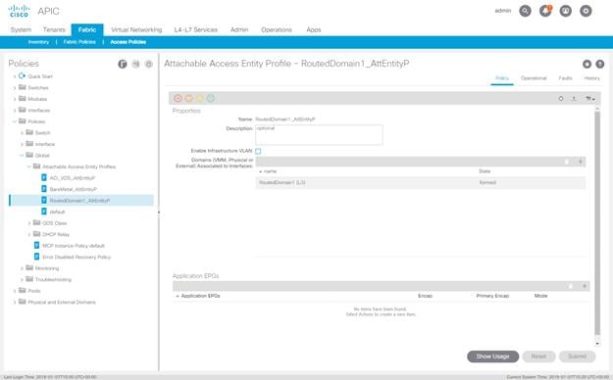Image resolution: width=613 pixels, height=380 pixels.
Task: Expand the Interfaces tree node
Action: [15, 111]
